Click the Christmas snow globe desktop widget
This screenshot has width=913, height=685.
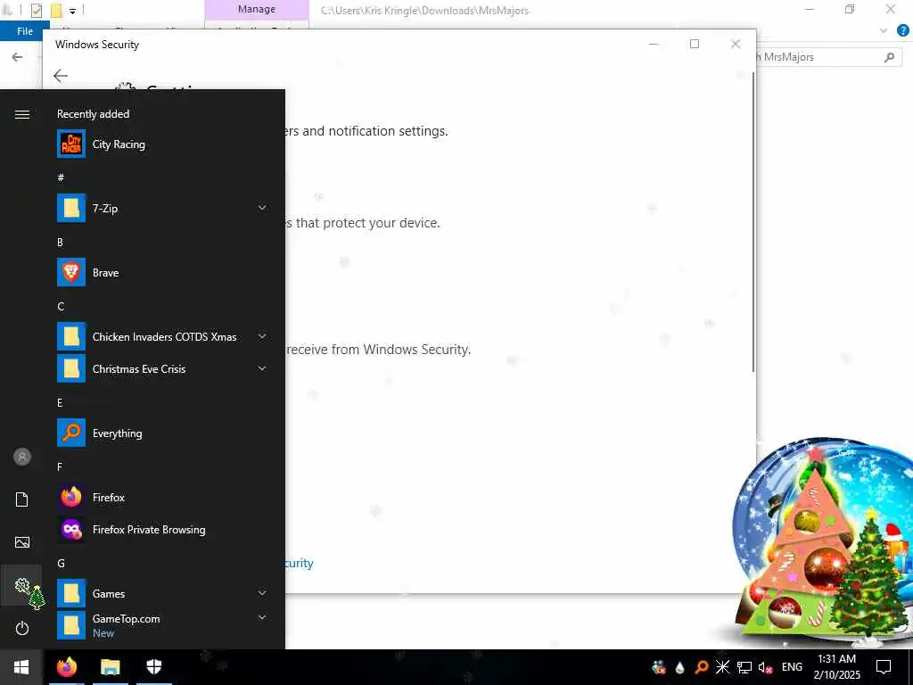pos(822,541)
